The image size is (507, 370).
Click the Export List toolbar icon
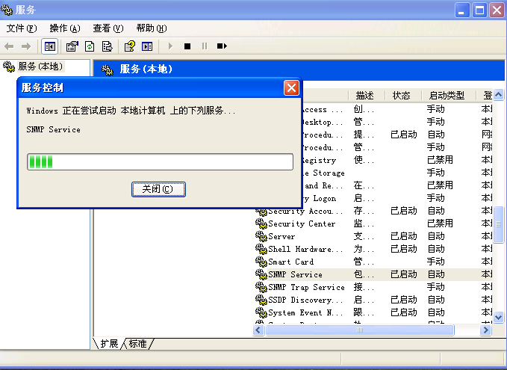click(x=107, y=46)
